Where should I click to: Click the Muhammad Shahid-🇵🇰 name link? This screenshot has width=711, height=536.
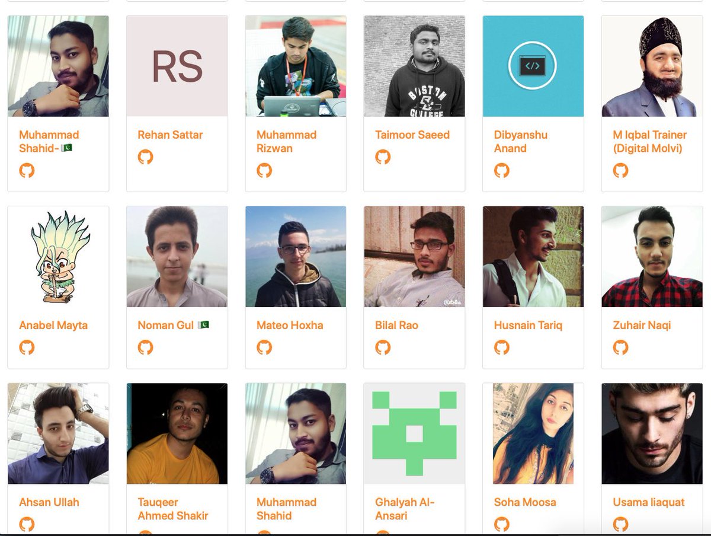[49, 142]
